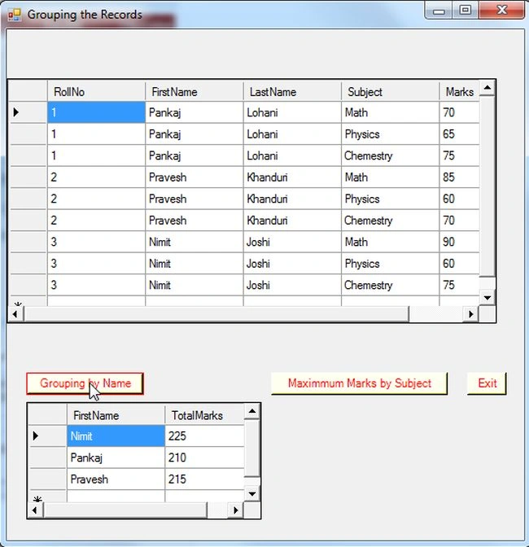Screen dimensions: 529x547
Task: Sort by the Marks column header
Action: pyautogui.click(x=459, y=92)
